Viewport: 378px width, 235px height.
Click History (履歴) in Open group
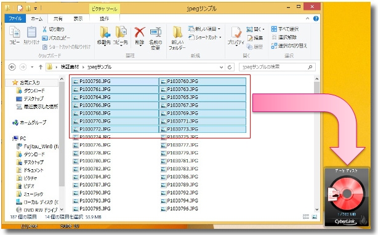pyautogui.click(x=255, y=47)
